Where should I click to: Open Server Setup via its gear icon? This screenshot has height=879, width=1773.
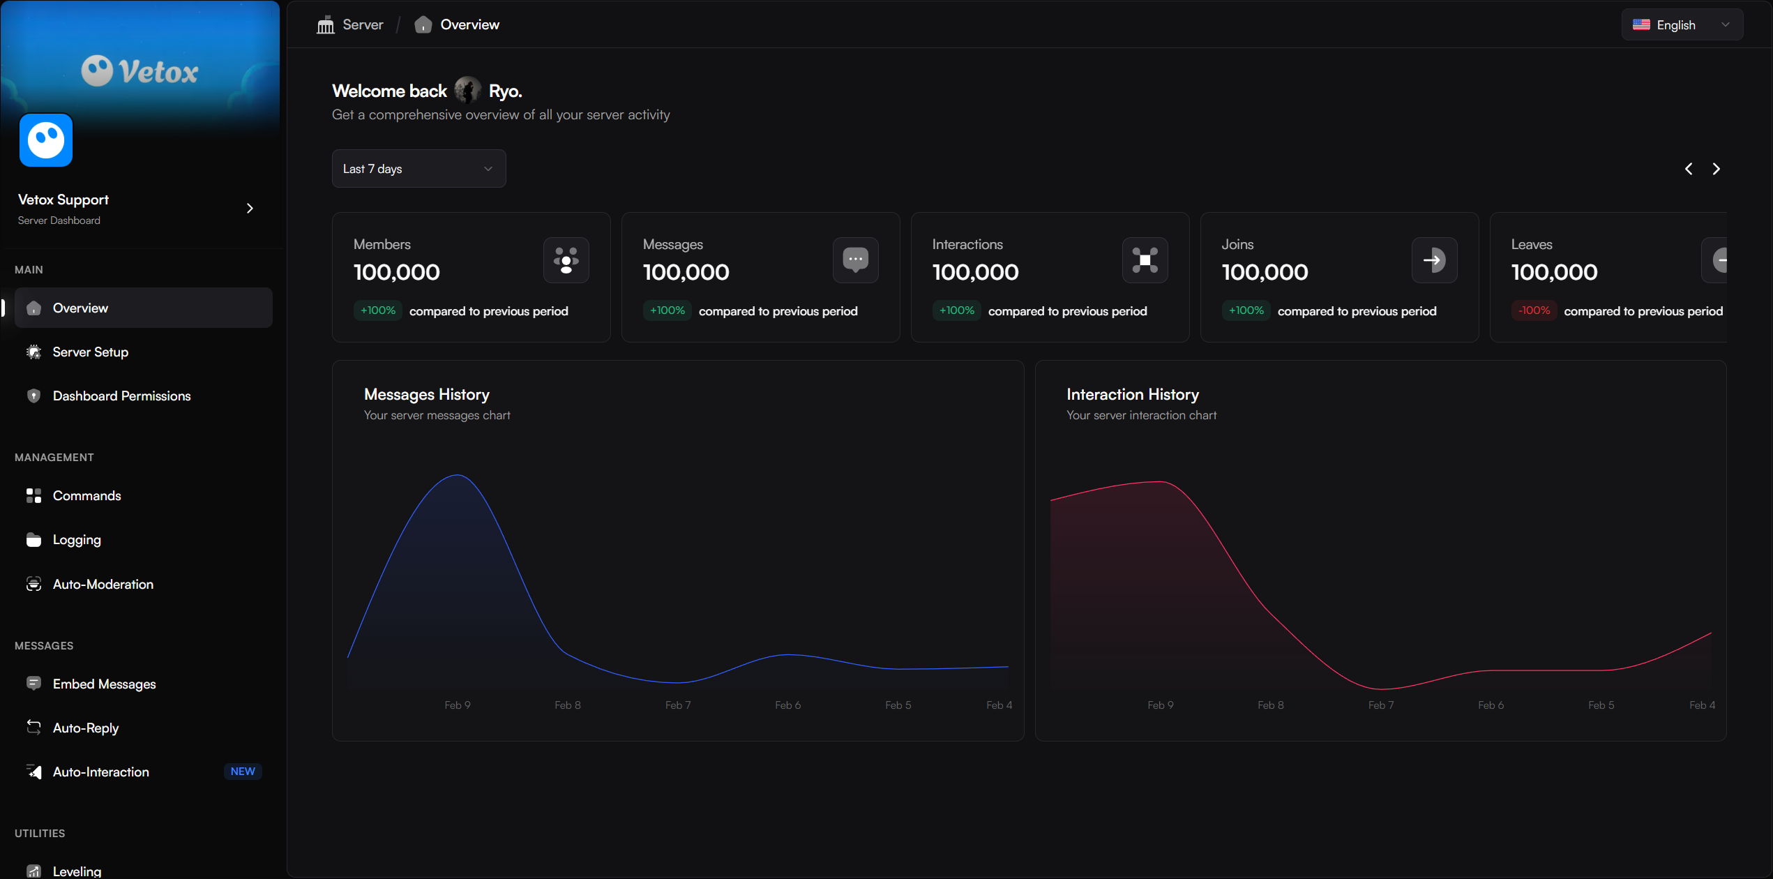(x=33, y=352)
